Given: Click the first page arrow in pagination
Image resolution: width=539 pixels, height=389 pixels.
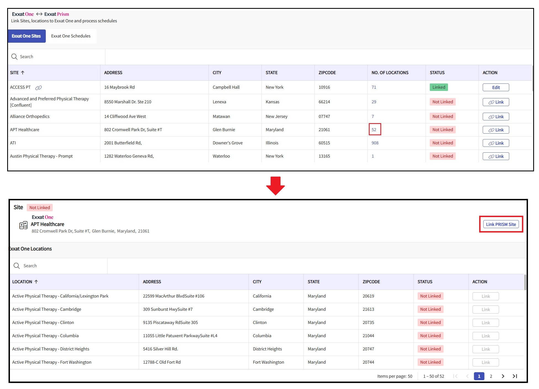Looking at the screenshot, I should tap(455, 376).
